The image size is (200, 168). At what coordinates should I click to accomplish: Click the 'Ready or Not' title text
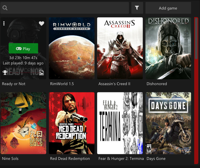click(14, 84)
